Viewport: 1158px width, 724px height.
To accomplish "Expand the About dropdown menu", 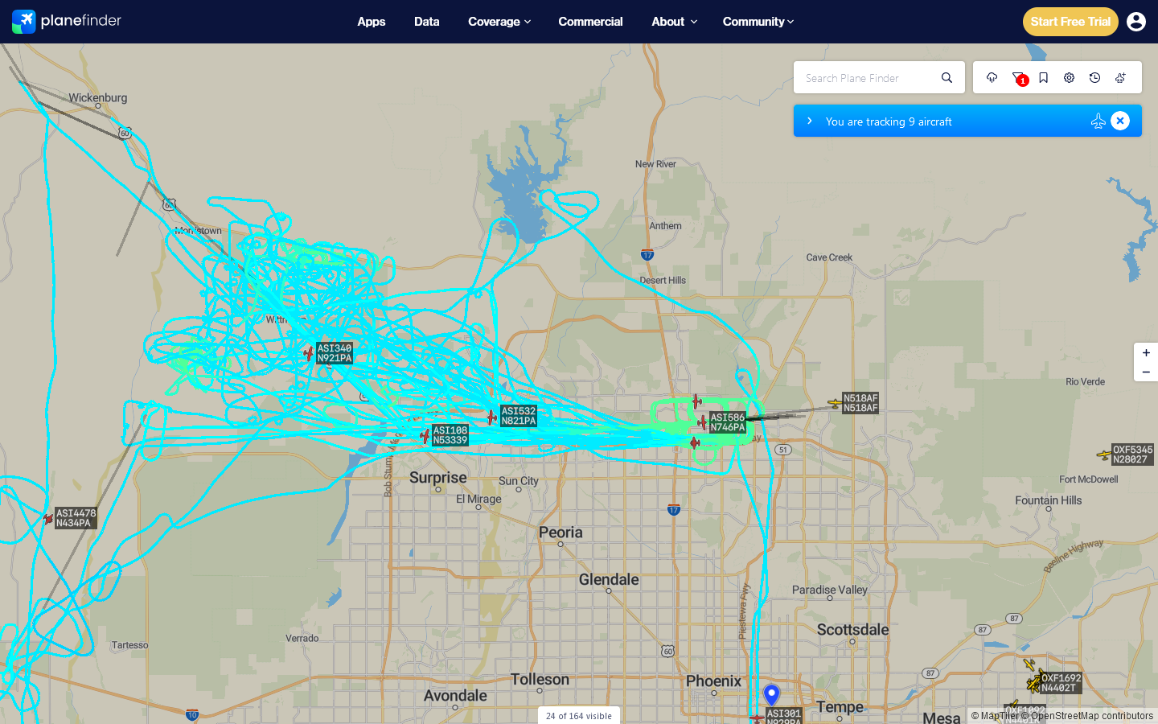I will (x=674, y=22).
